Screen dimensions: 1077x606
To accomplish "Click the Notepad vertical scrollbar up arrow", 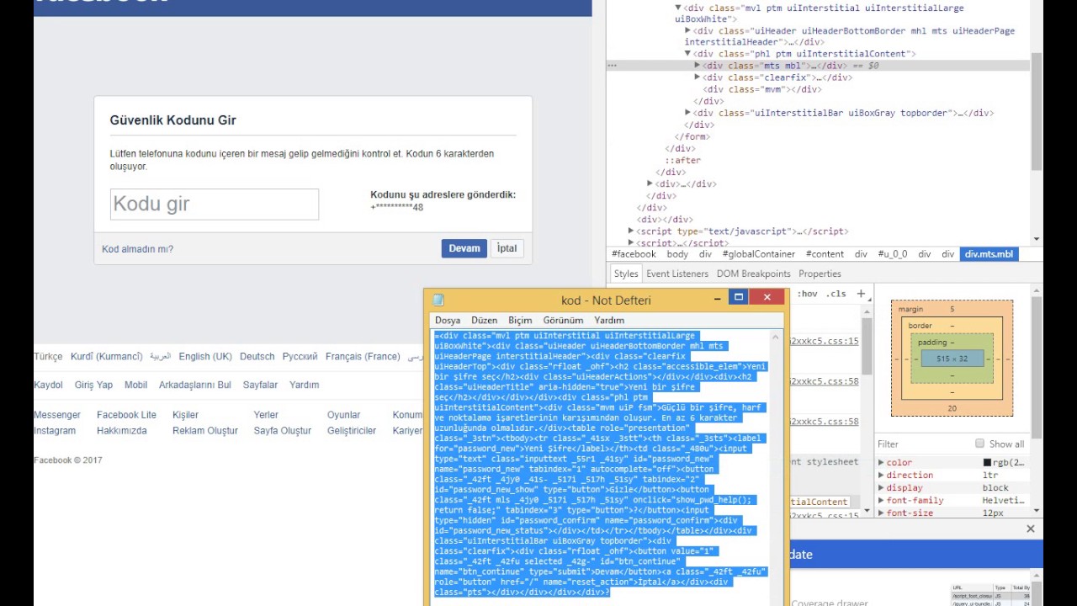I will tap(775, 338).
